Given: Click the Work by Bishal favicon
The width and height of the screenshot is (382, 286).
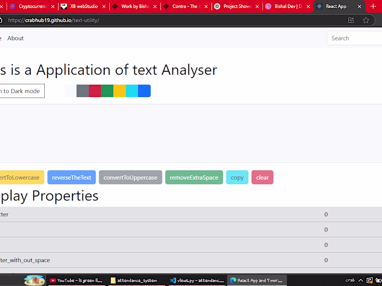Looking at the screenshot, I should tap(115, 7).
